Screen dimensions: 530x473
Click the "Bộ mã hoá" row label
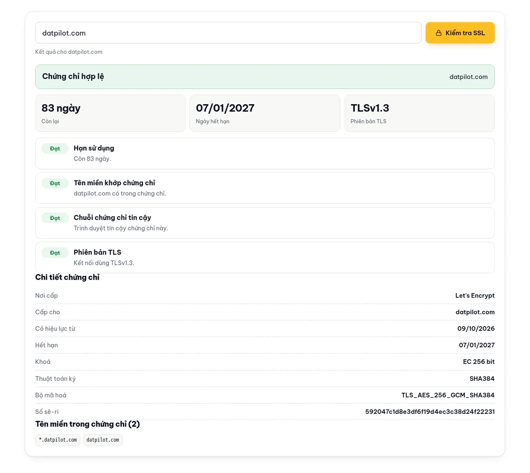(x=51, y=395)
